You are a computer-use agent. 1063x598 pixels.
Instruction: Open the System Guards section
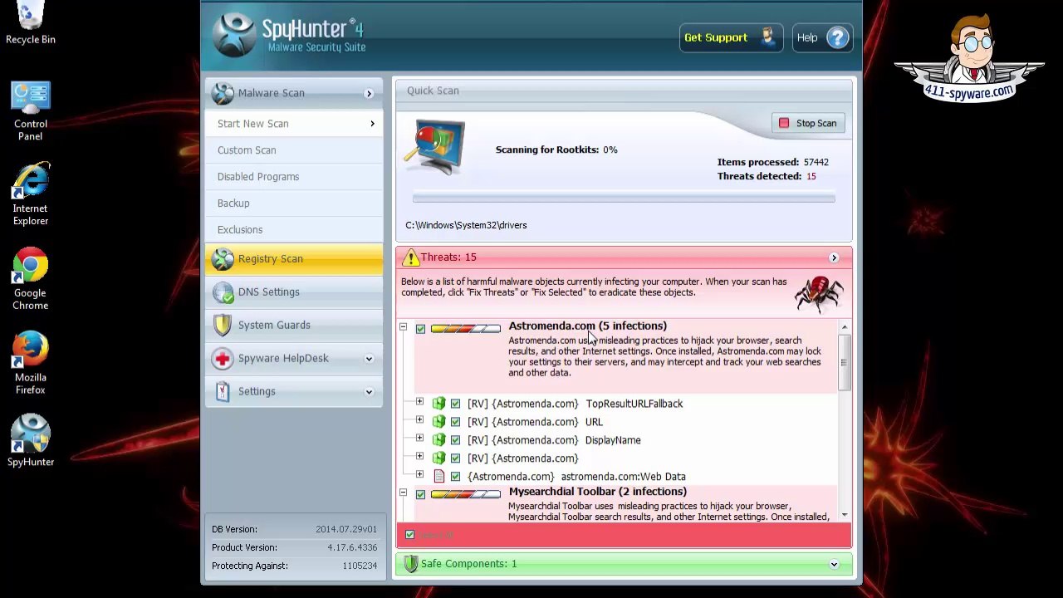coord(294,326)
